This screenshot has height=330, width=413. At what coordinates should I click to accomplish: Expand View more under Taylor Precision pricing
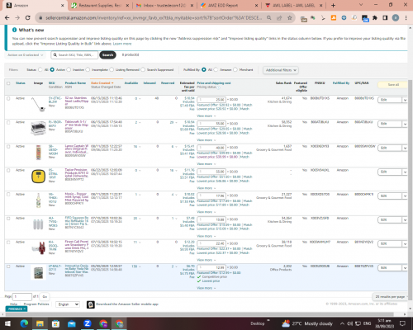[x=206, y=188]
